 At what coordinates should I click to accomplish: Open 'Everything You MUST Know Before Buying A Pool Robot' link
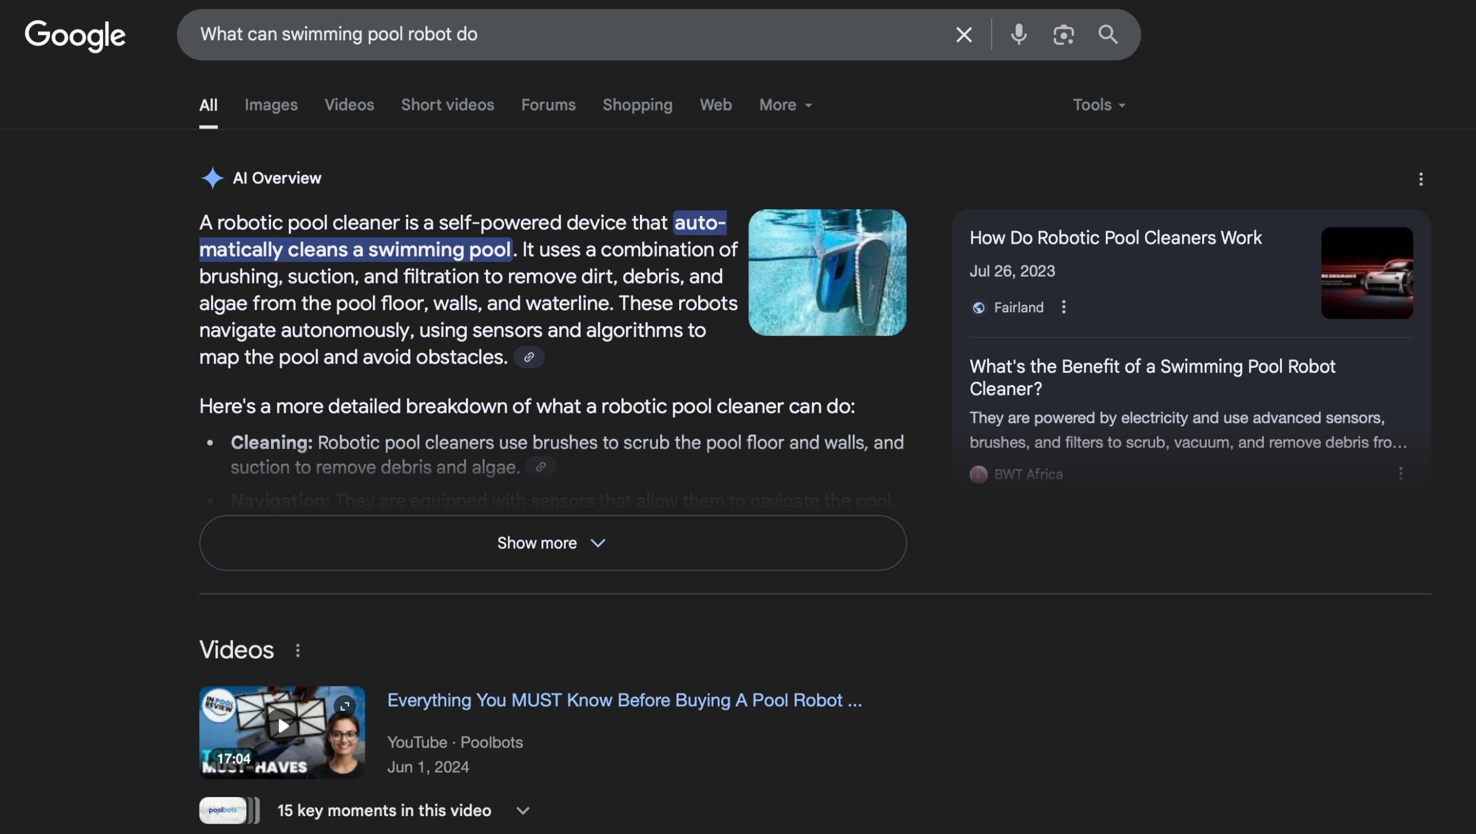(624, 700)
